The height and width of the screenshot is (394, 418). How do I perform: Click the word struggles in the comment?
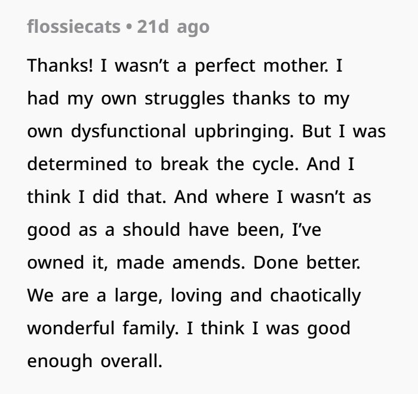click(x=185, y=99)
